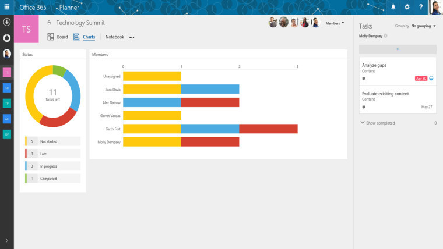Open the Office 365 app launcher grid
Screen dimensions: 443x249
tap(7, 7)
